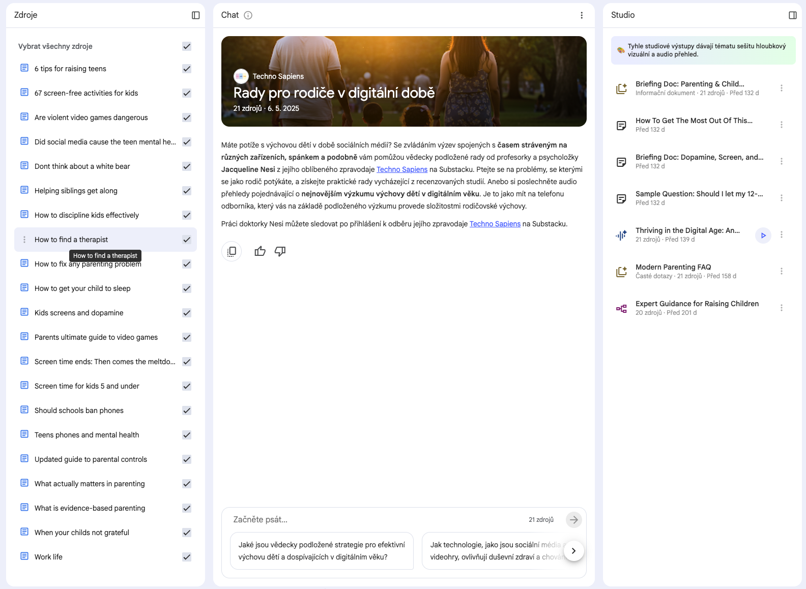This screenshot has height=589, width=806.
Task: Save the chat response to a note
Action: (232, 251)
